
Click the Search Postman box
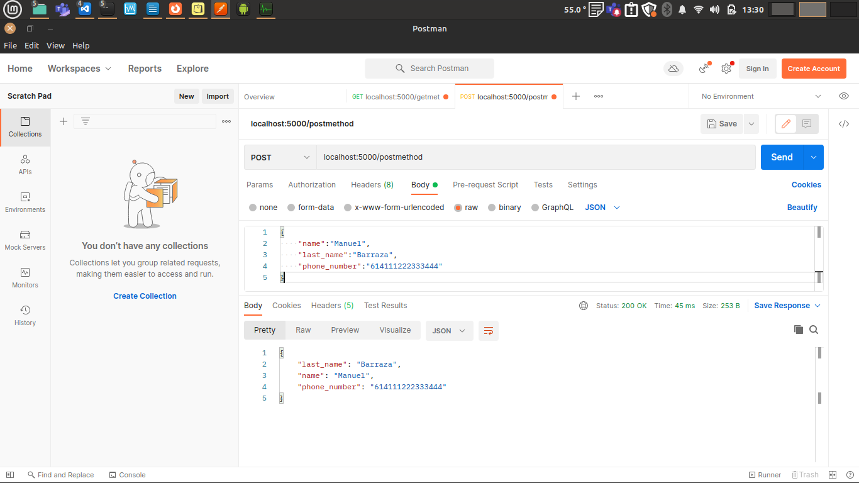coord(429,69)
